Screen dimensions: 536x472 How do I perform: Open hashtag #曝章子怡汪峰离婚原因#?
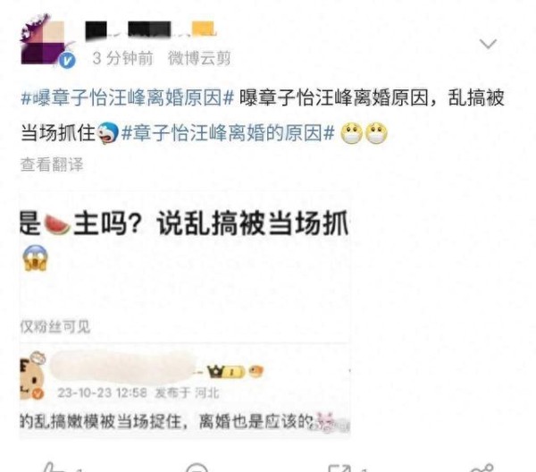127,98
